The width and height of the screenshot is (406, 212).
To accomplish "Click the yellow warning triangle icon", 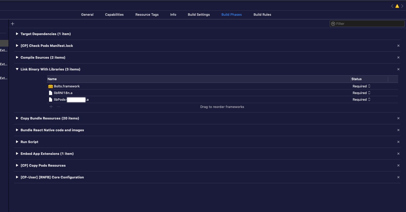I will pos(397,6).
